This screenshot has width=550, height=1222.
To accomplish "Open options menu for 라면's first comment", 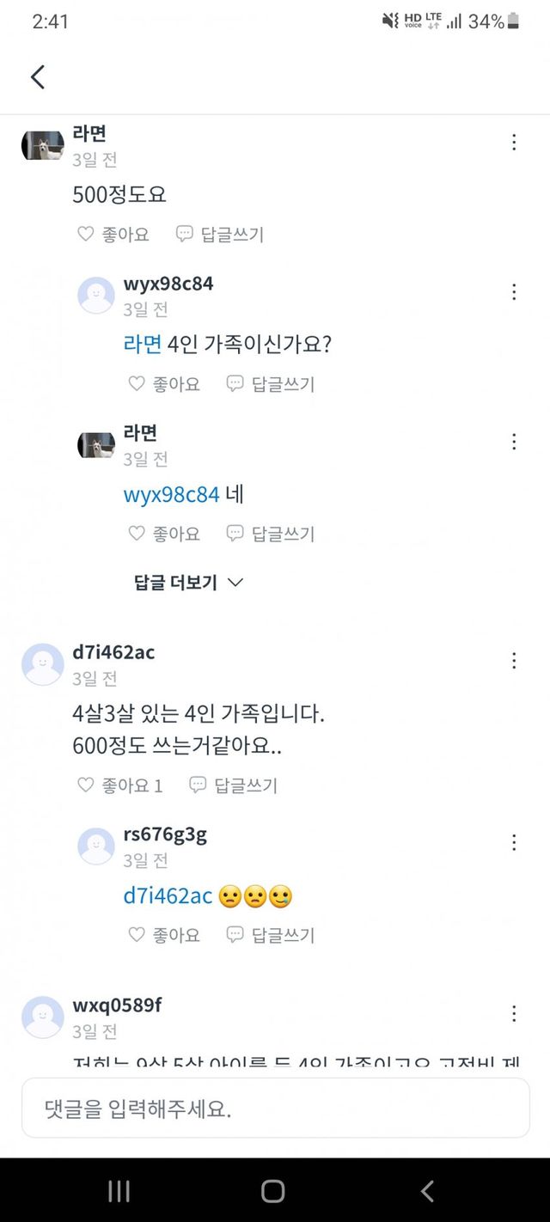I will point(514,142).
